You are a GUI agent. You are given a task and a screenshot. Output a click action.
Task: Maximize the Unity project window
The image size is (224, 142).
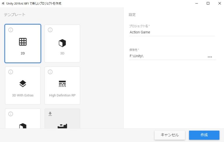(208, 3)
